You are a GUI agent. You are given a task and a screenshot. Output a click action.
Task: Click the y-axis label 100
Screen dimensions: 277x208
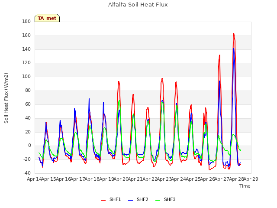[26, 76]
